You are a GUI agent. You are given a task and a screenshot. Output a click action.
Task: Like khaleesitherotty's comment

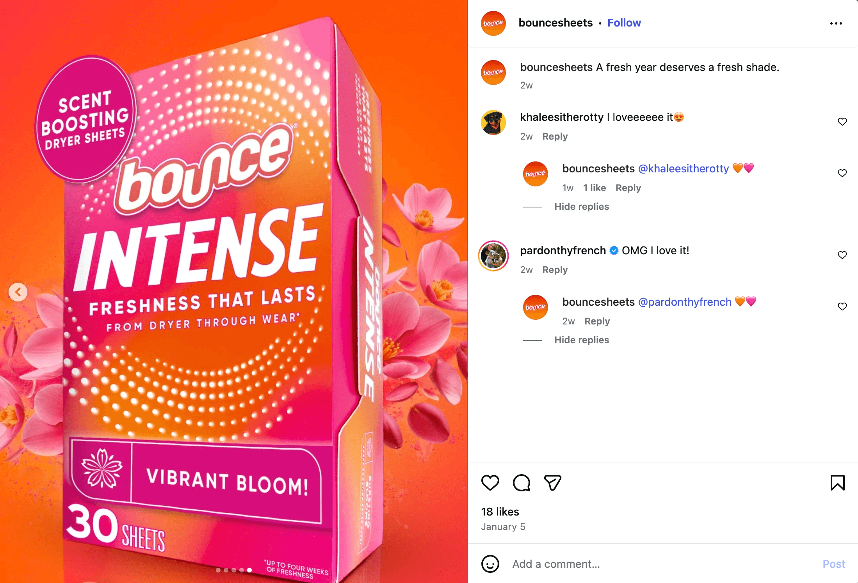coord(842,122)
